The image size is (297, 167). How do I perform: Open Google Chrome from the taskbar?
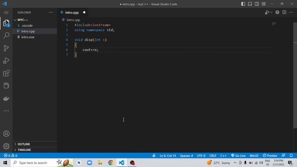point(111,163)
